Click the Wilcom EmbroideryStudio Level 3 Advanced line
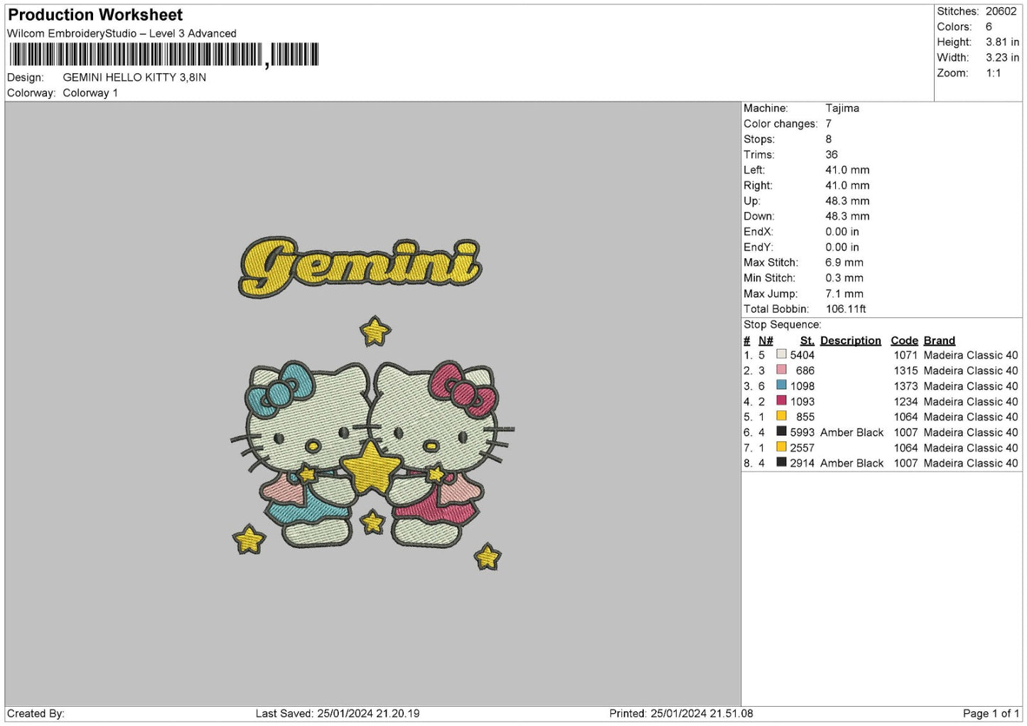1027x726 pixels. pos(122,33)
